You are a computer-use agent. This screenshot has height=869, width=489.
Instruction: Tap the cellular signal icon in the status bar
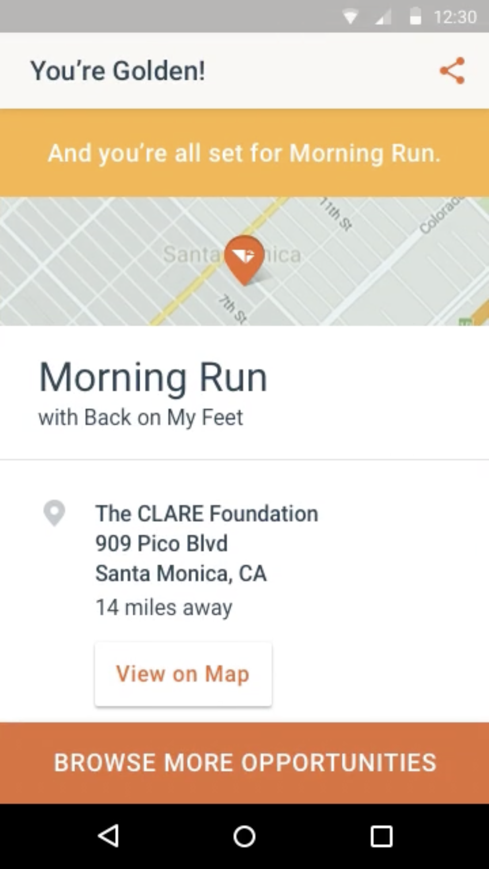coord(383,17)
